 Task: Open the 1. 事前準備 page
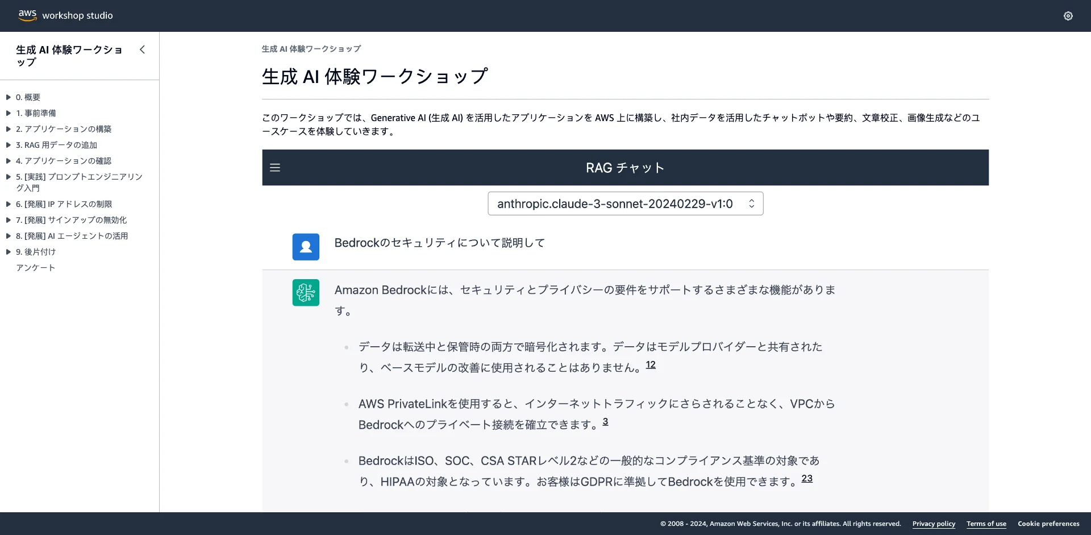click(36, 113)
